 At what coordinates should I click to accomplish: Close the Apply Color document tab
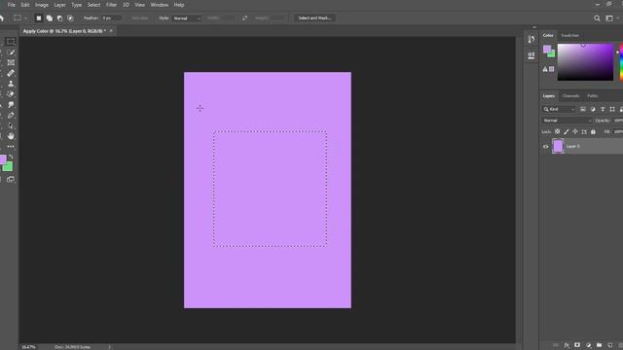(x=111, y=30)
